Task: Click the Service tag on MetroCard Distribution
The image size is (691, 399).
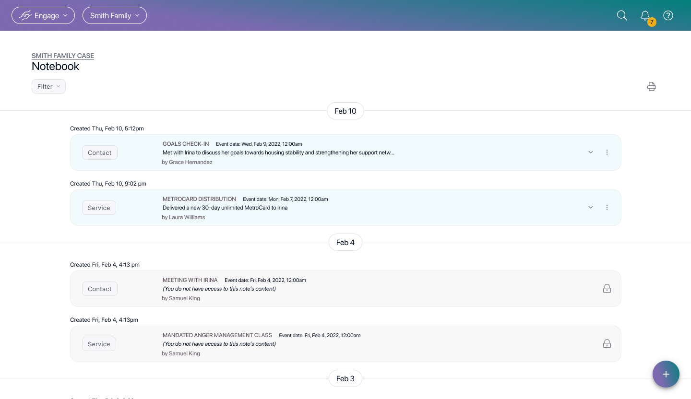Action: point(99,208)
